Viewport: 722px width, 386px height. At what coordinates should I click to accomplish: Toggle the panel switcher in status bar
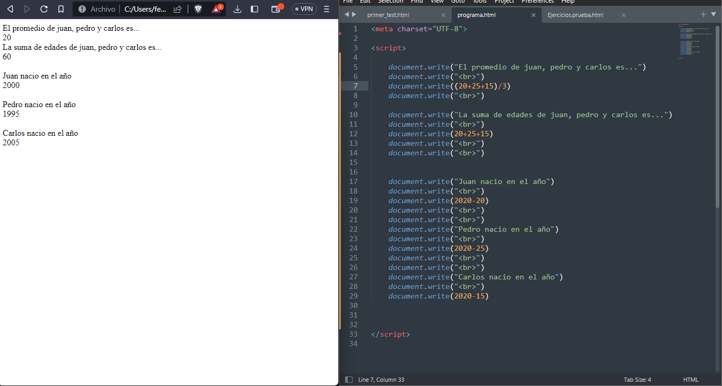[x=348, y=380]
